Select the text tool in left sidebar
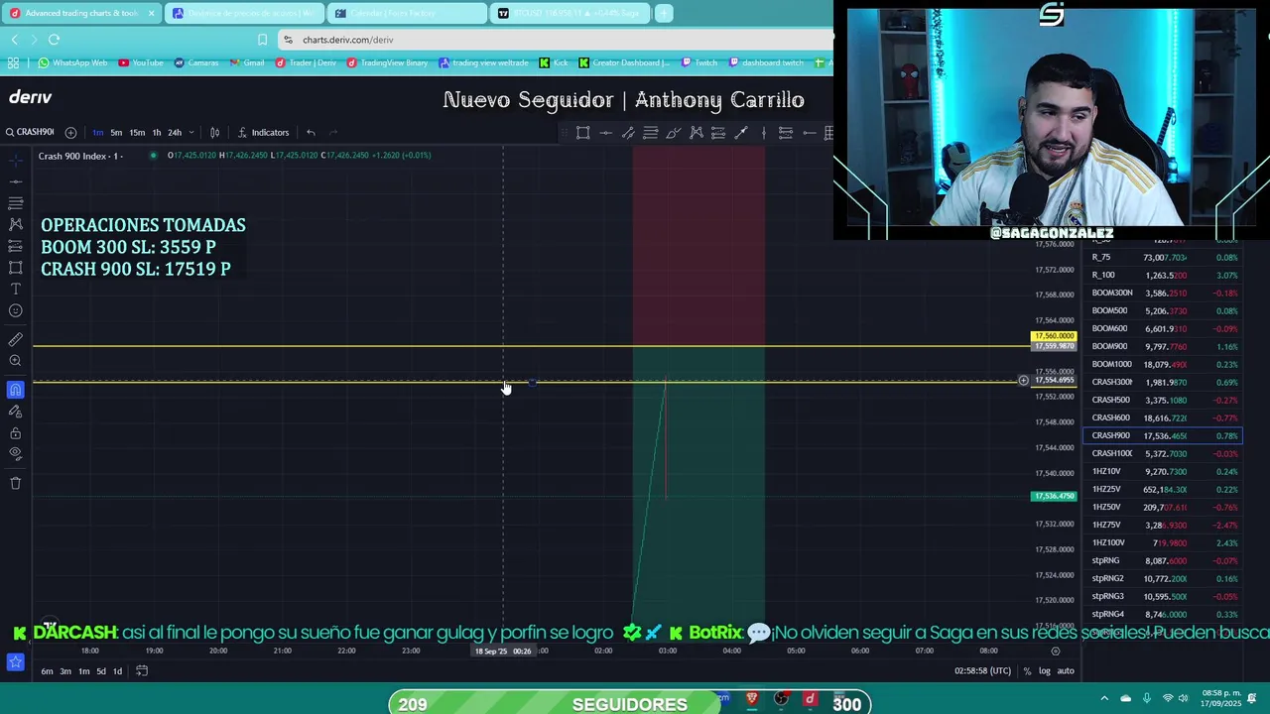The image size is (1270, 714). (x=15, y=289)
